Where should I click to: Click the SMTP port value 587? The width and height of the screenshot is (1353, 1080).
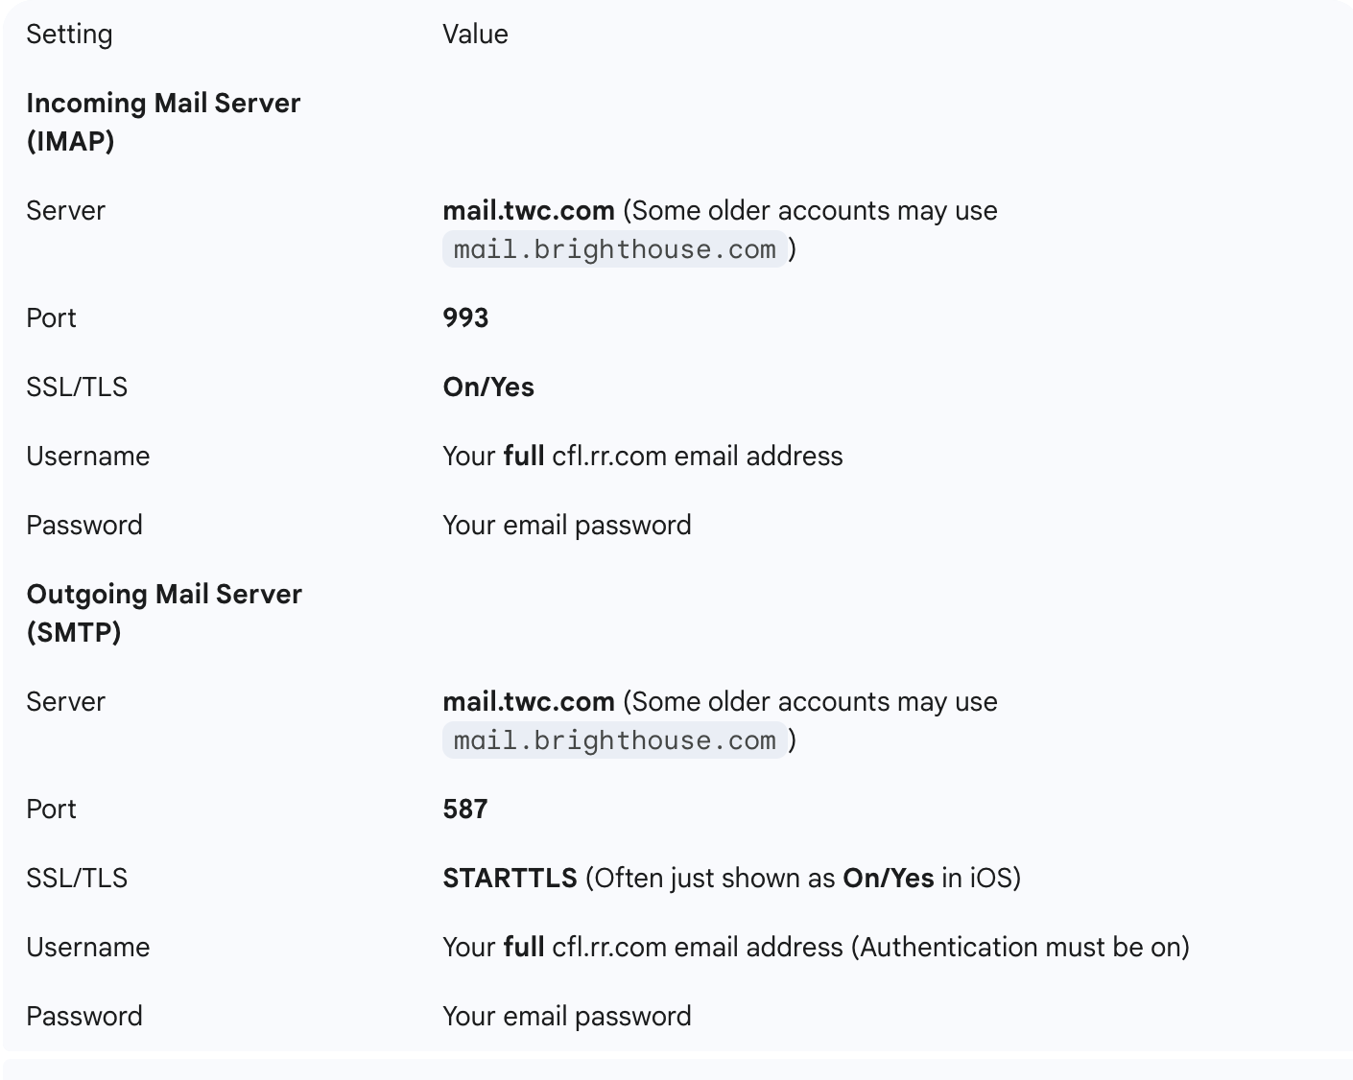(x=465, y=810)
